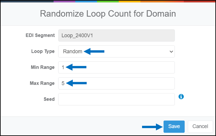Click the disabled EDI Segment field Loop_2400V1
The width and height of the screenshot is (216, 136).
point(117,35)
